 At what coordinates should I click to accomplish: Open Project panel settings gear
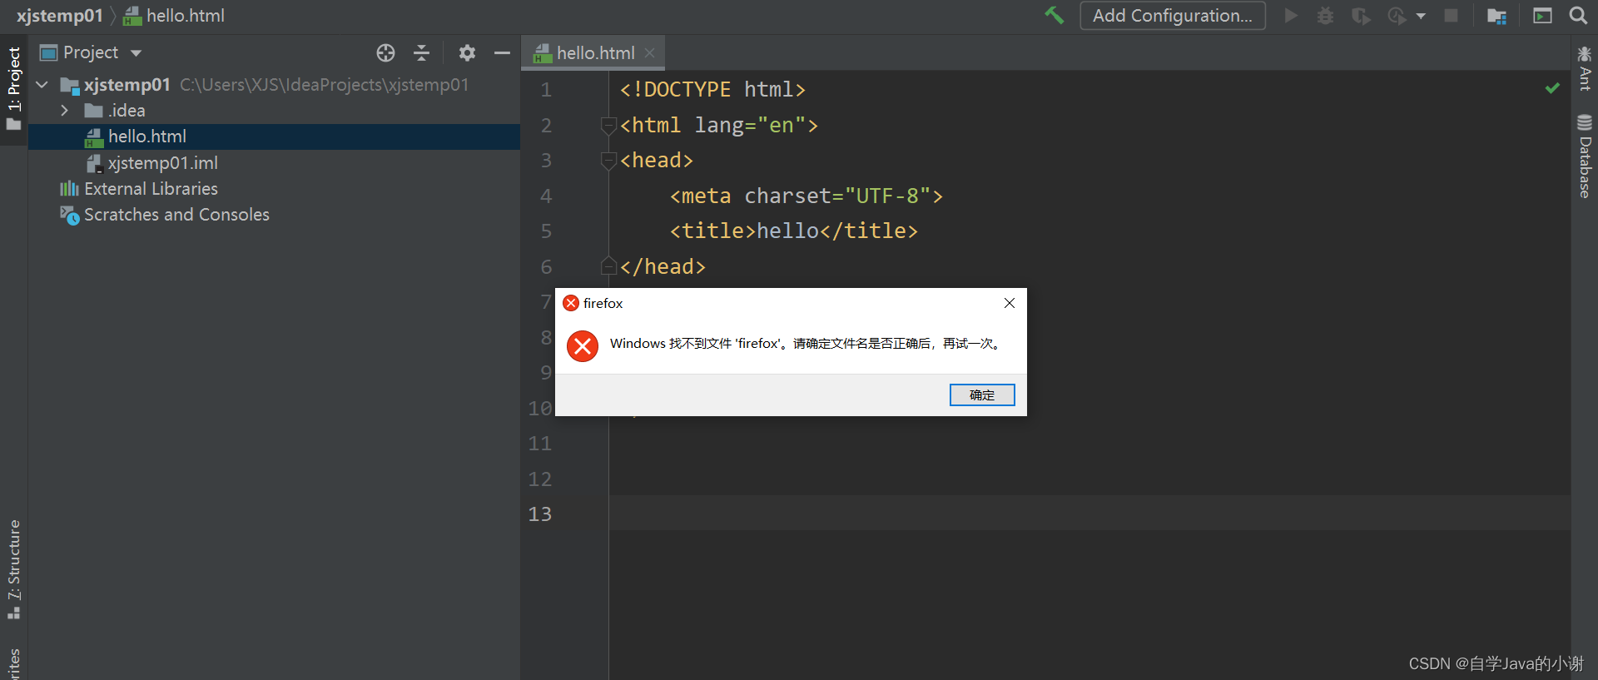pyautogui.click(x=467, y=53)
